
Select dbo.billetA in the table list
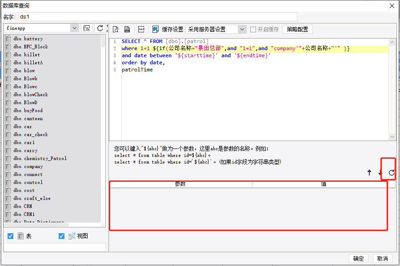tap(28, 63)
